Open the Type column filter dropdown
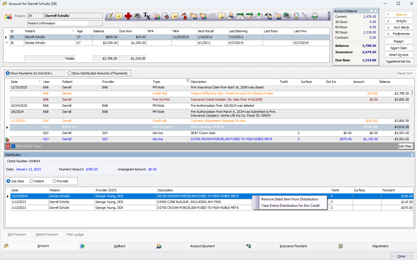Screen dimensions: 417x260 [x=188, y=81]
